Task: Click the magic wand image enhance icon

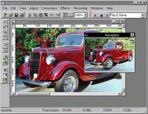Action: coord(5,57)
